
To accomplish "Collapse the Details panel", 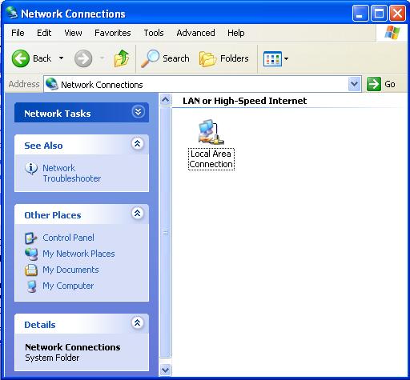I will click(x=138, y=323).
